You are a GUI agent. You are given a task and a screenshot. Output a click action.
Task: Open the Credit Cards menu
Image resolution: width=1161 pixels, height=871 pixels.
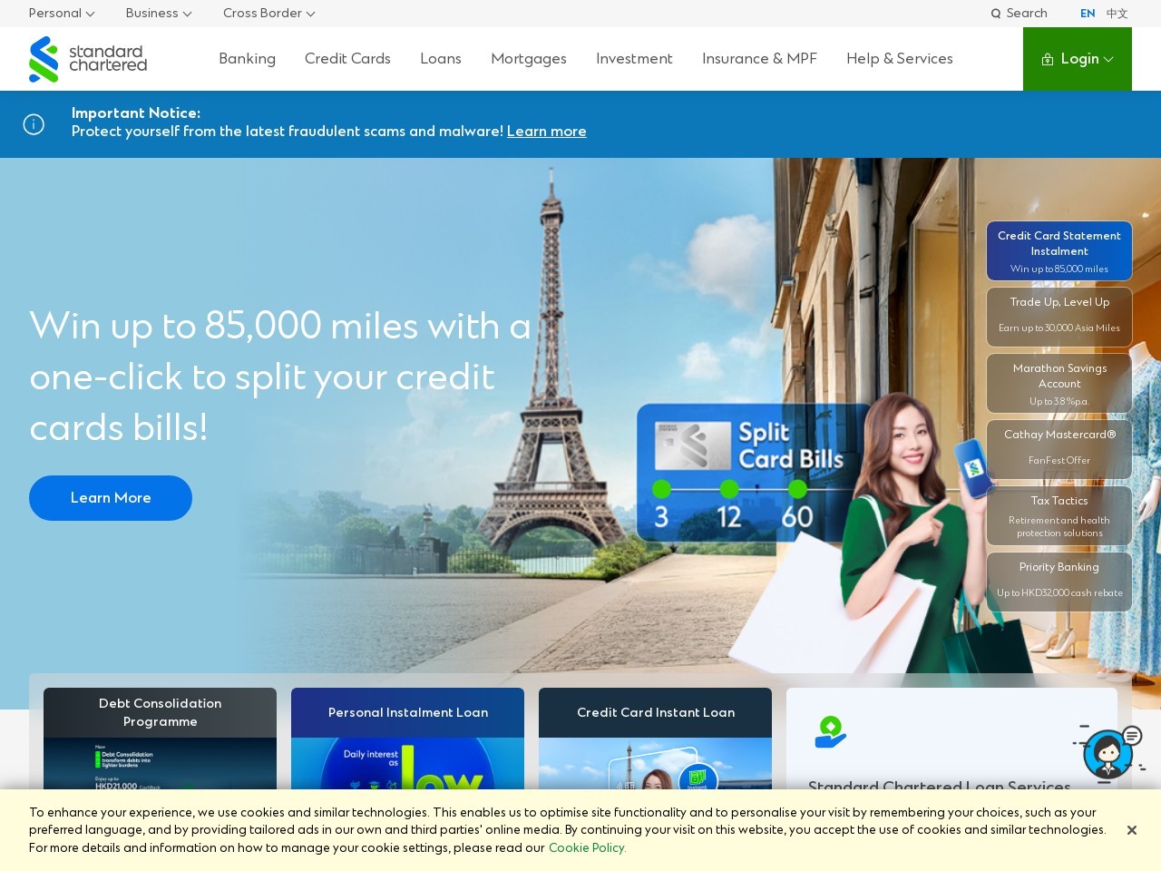pyautogui.click(x=347, y=59)
